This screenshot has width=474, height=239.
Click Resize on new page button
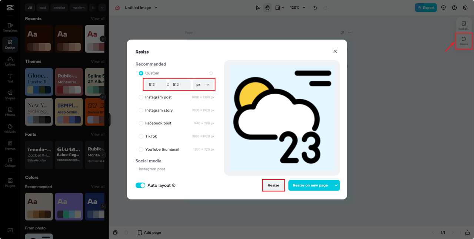(x=310, y=185)
